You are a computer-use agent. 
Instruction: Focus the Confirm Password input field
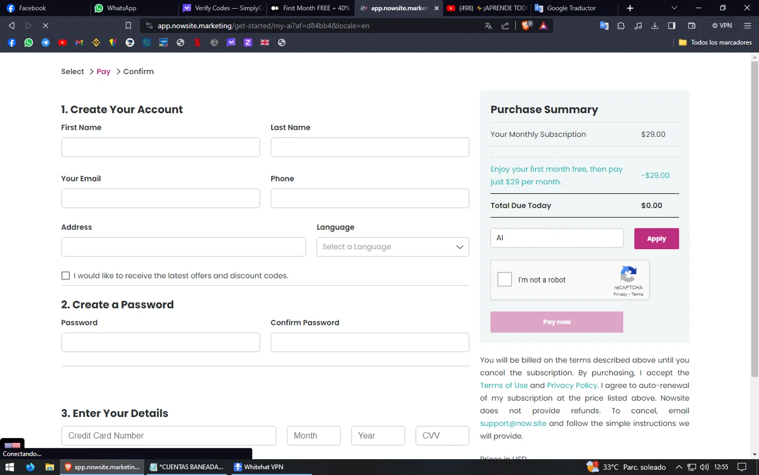coord(370,342)
